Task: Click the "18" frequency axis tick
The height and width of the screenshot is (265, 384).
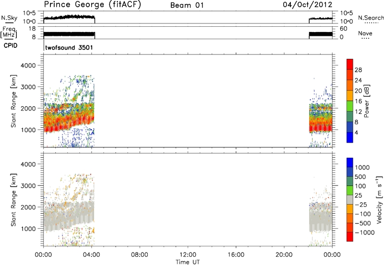Action: pyautogui.click(x=32, y=29)
